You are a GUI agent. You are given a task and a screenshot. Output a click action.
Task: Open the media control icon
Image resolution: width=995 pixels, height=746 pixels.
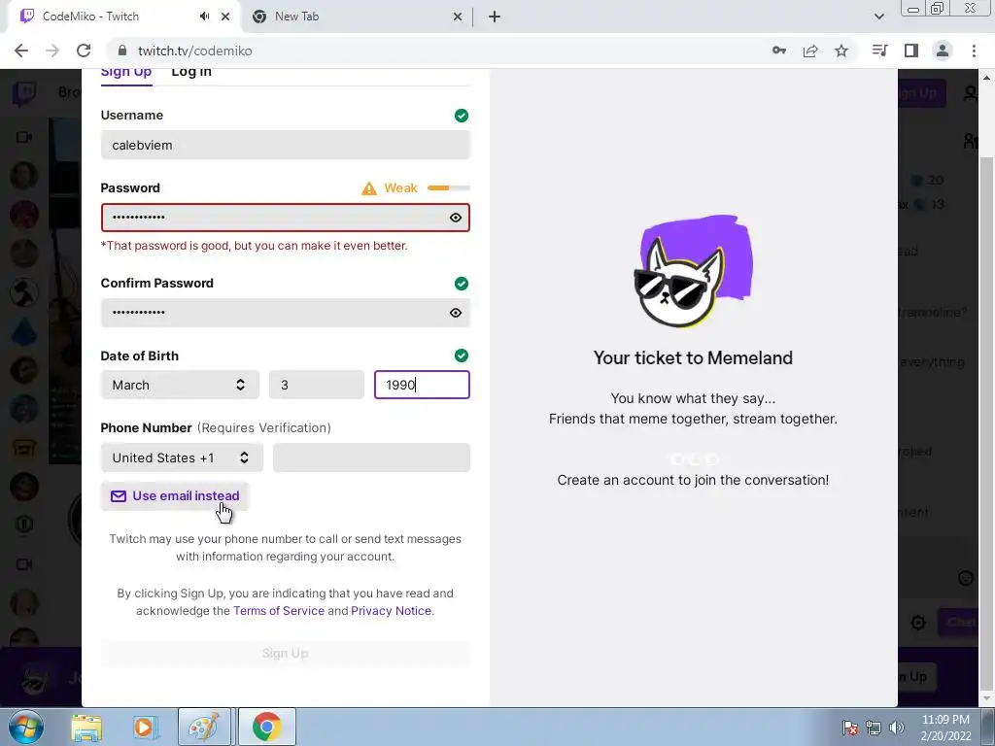(x=879, y=51)
